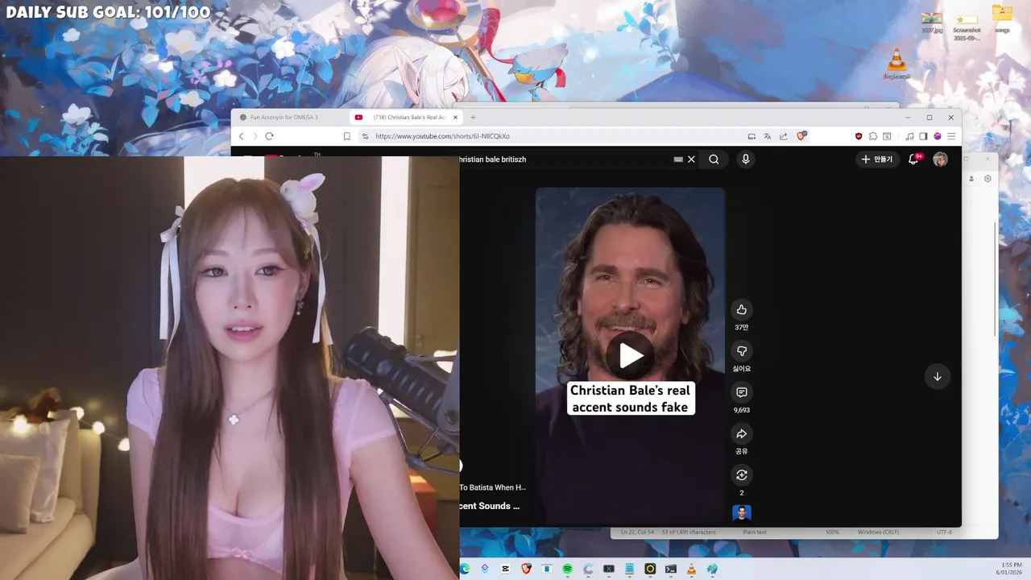
Task: Open VLC media player from taskbar
Action: [691, 569]
